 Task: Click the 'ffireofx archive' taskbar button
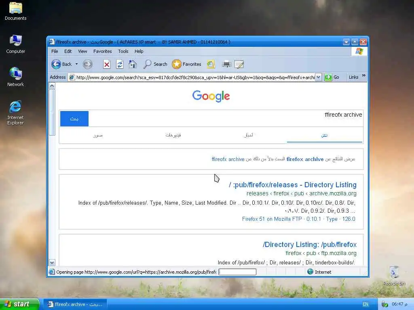click(75, 304)
